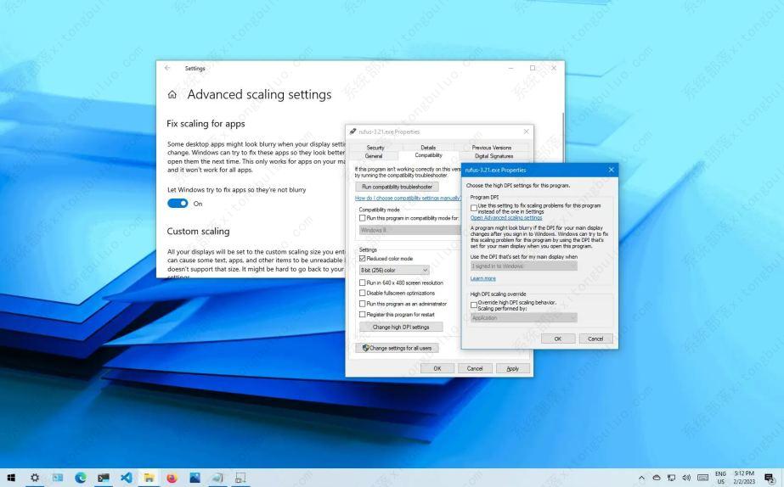Click the Custom scaling heading
Viewport: 784px width, 487px height.
(198, 232)
